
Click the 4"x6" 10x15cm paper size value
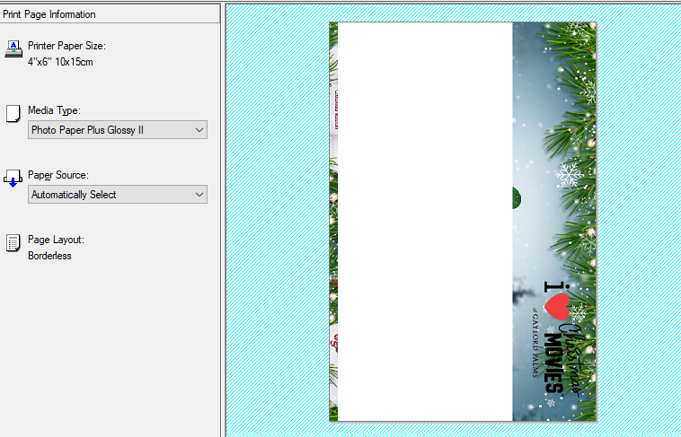tap(60, 62)
